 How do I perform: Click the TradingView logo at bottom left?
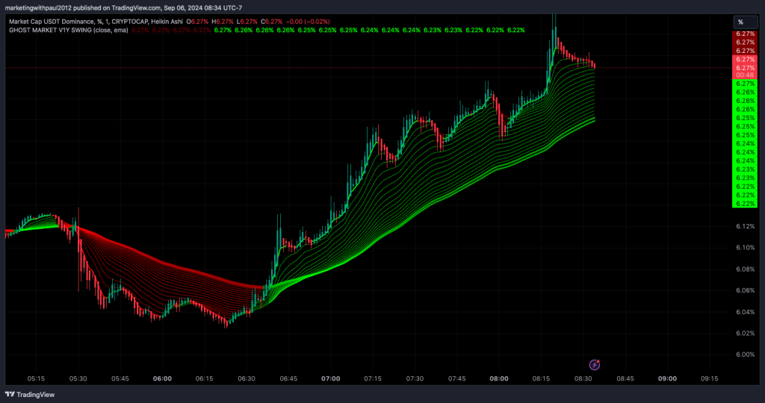pyautogui.click(x=30, y=394)
